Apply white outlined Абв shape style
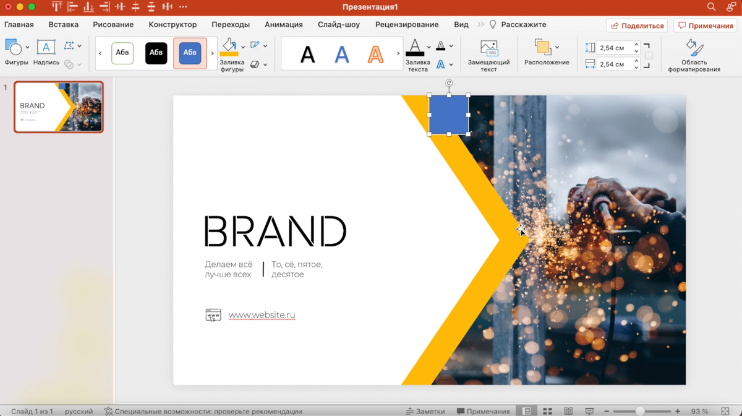742x416 pixels. [122, 53]
